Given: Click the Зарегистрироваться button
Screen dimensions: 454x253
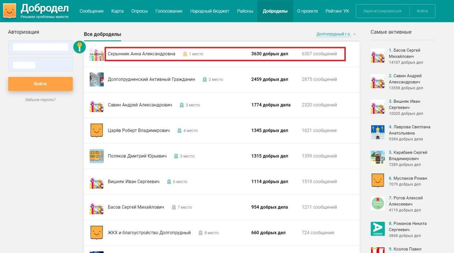Looking at the screenshot, I should tap(382, 11).
